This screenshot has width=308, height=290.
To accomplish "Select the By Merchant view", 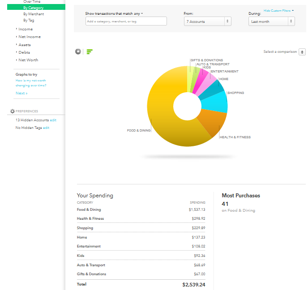I will pos(34,14).
